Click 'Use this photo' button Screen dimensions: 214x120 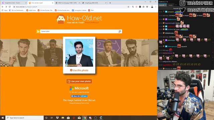(x=79, y=70)
